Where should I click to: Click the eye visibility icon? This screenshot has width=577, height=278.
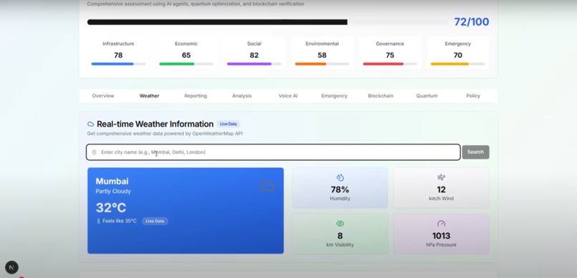coord(340,224)
